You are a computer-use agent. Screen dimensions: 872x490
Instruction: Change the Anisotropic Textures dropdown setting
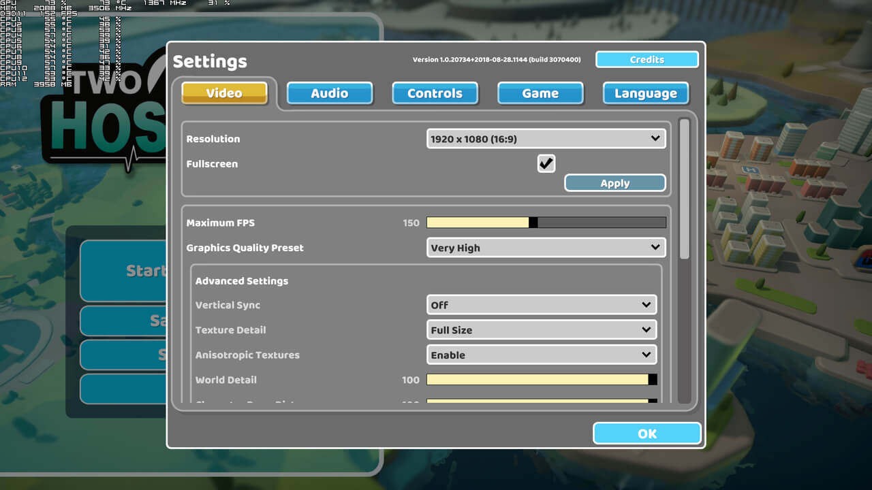click(542, 355)
